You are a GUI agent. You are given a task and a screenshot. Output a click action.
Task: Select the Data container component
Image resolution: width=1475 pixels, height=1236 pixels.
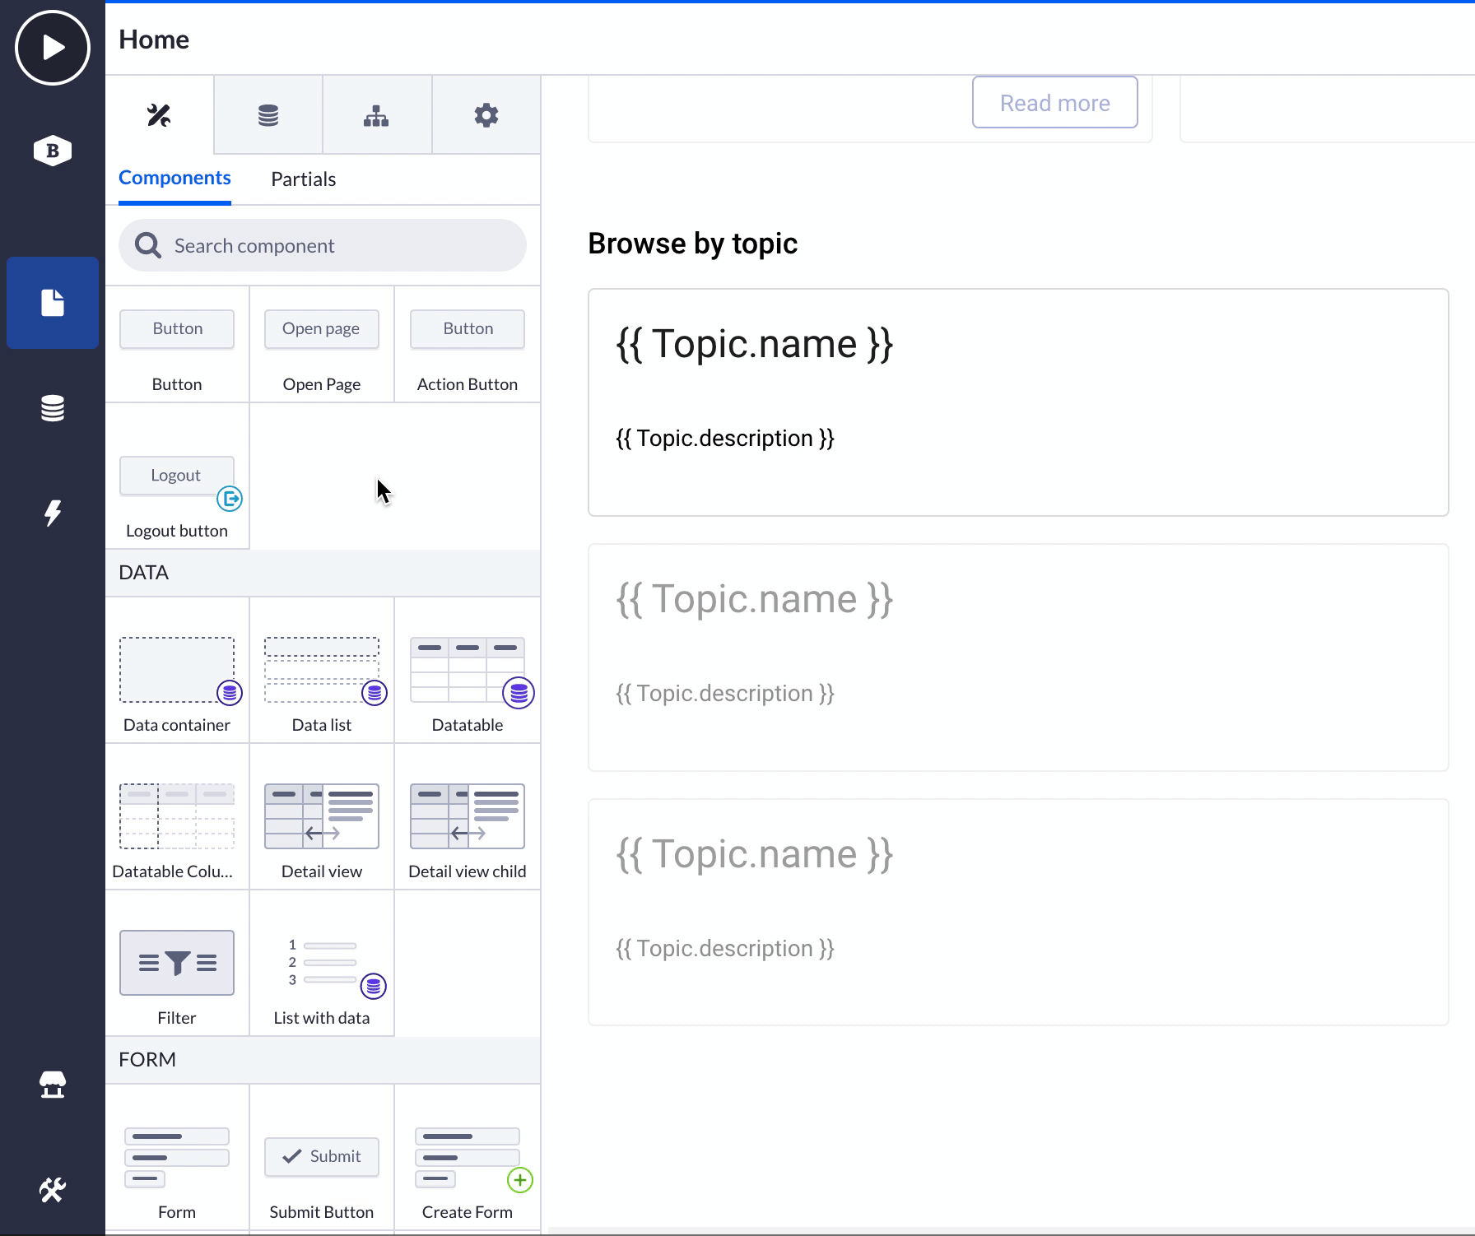pyautogui.click(x=177, y=671)
